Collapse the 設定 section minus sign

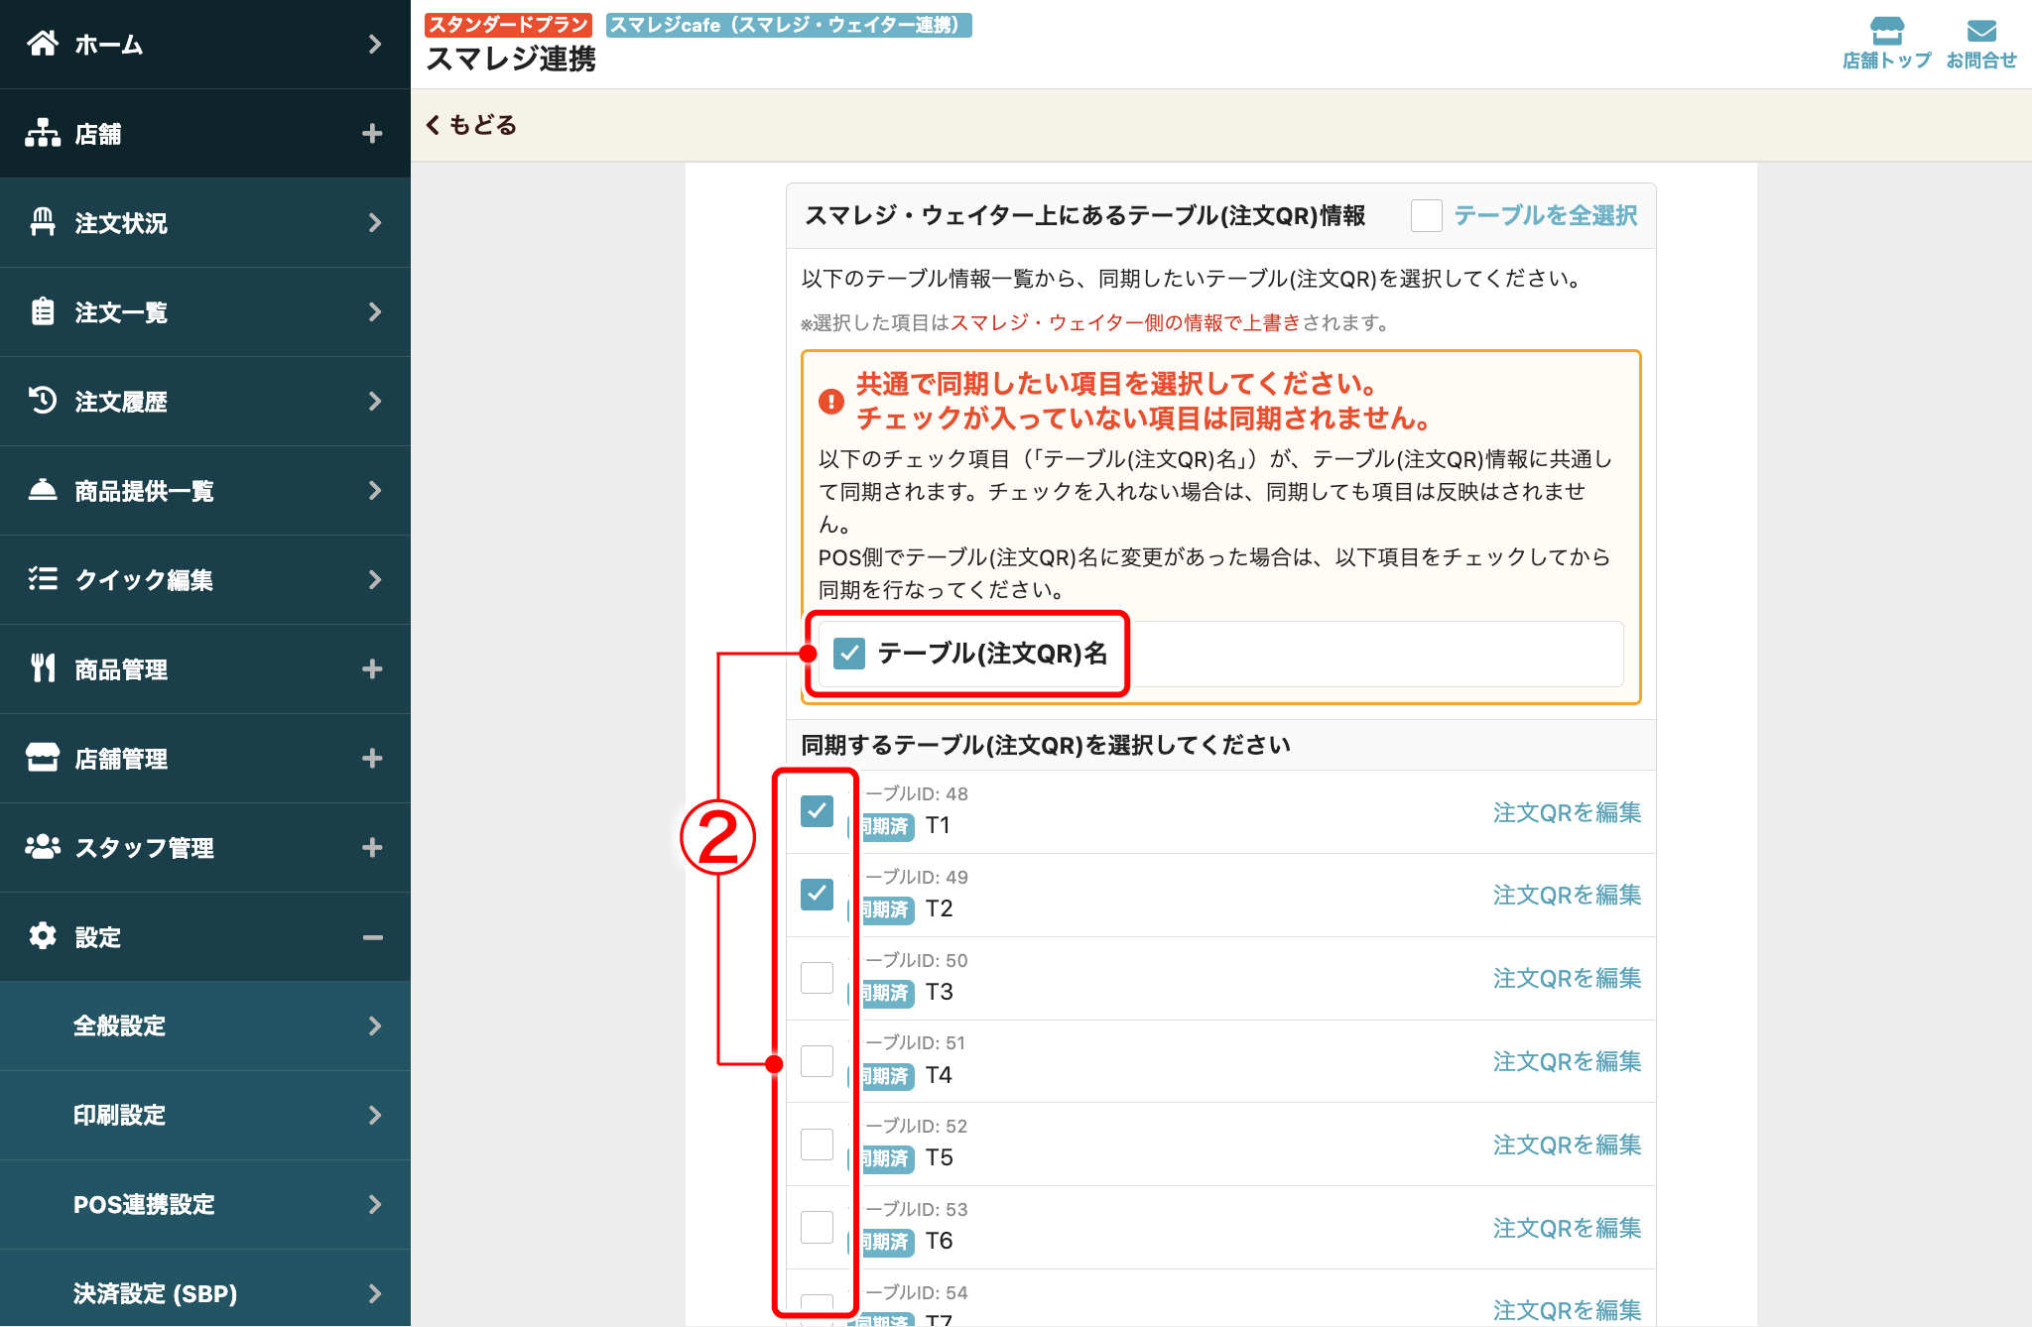pos(372,936)
